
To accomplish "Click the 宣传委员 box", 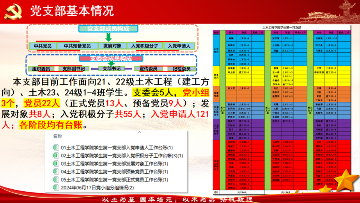I will [x=148, y=68].
